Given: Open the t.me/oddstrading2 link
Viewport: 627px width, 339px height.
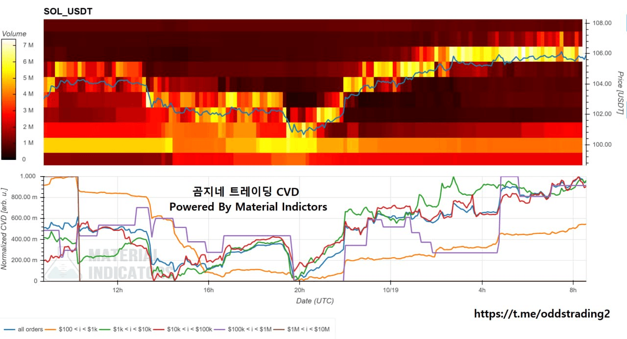Looking at the screenshot, I should coord(542,314).
